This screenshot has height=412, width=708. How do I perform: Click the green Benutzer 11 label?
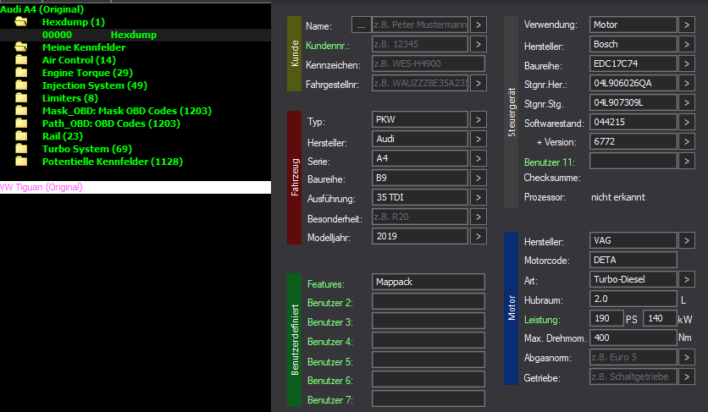coord(549,162)
